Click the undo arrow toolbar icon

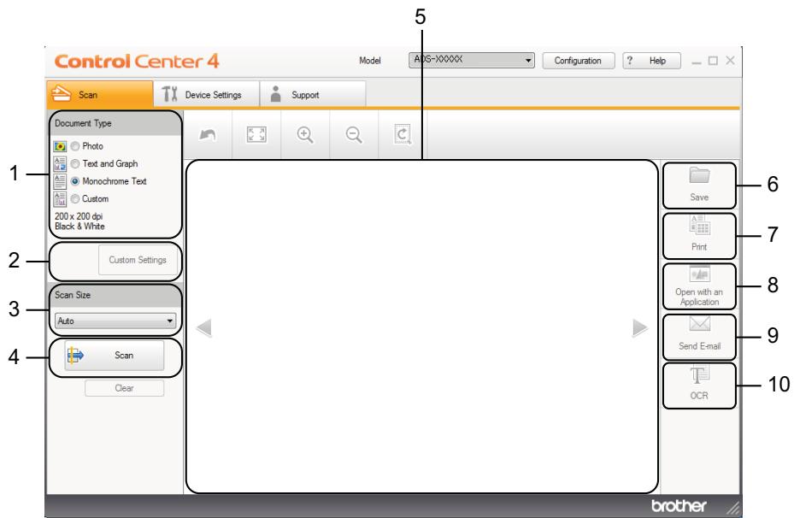[208, 135]
